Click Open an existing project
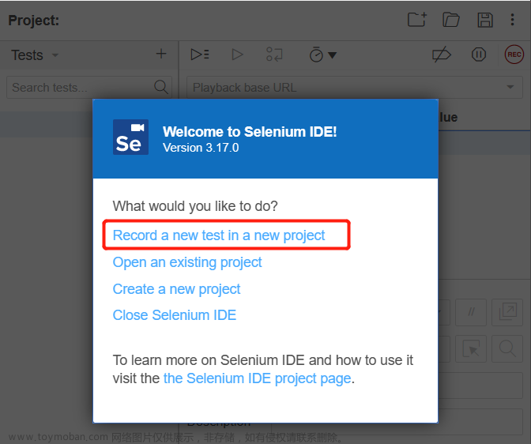This screenshot has height=444, width=531. tap(187, 262)
